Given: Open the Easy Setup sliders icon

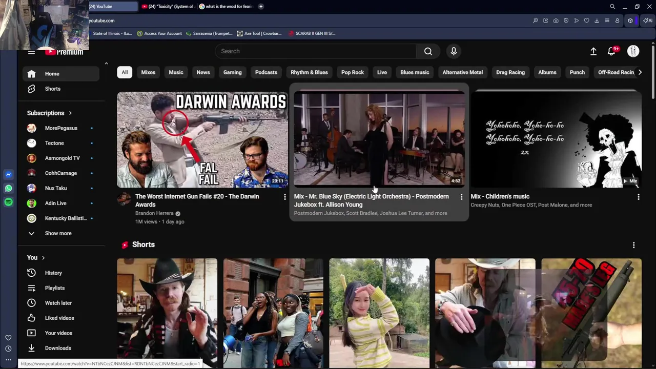Looking at the screenshot, I should [x=607, y=20].
